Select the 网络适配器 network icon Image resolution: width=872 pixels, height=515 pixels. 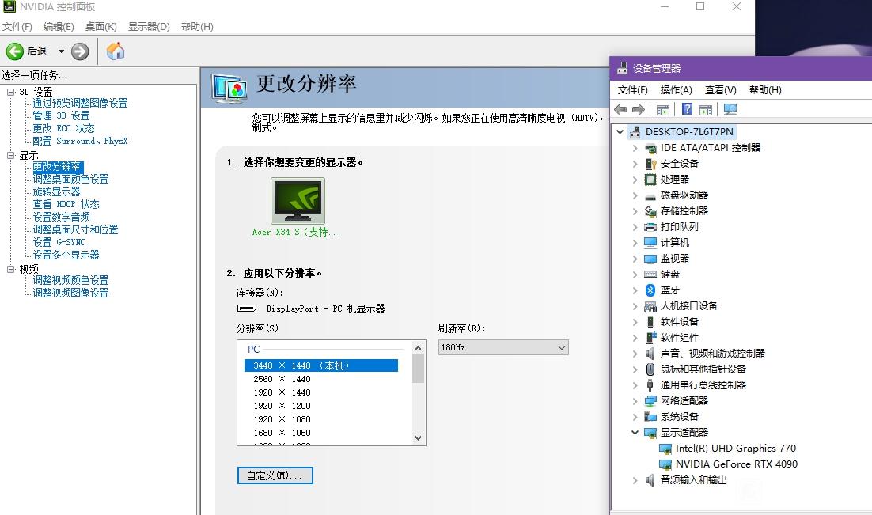click(x=650, y=401)
